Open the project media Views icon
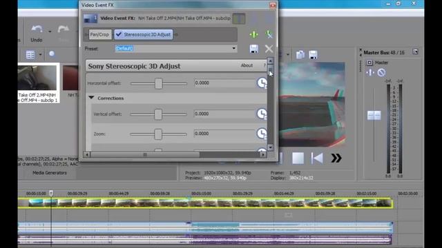 [30, 54]
